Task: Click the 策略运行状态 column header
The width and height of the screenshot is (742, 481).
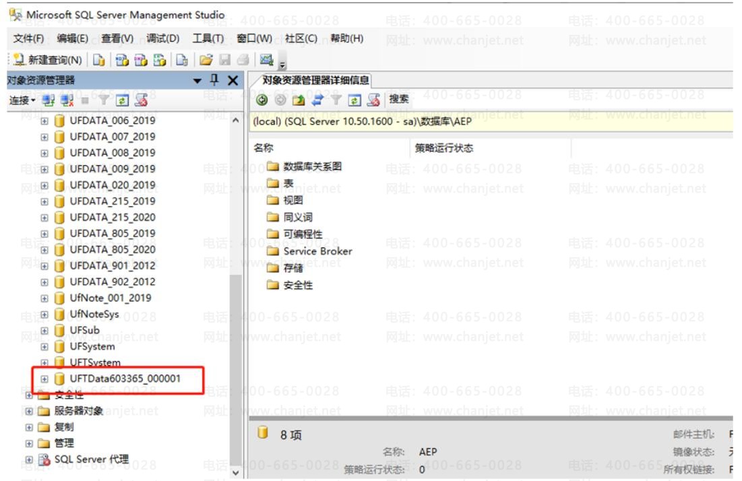Action: click(490, 148)
